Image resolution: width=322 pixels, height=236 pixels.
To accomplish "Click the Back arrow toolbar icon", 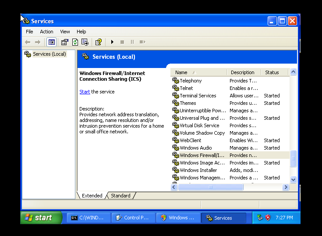I will pyautogui.click(x=28, y=42).
